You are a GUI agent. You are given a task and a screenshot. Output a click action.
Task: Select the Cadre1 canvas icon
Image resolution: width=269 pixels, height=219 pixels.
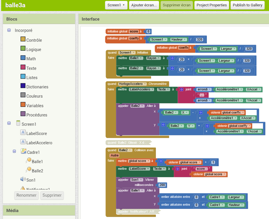(23, 151)
